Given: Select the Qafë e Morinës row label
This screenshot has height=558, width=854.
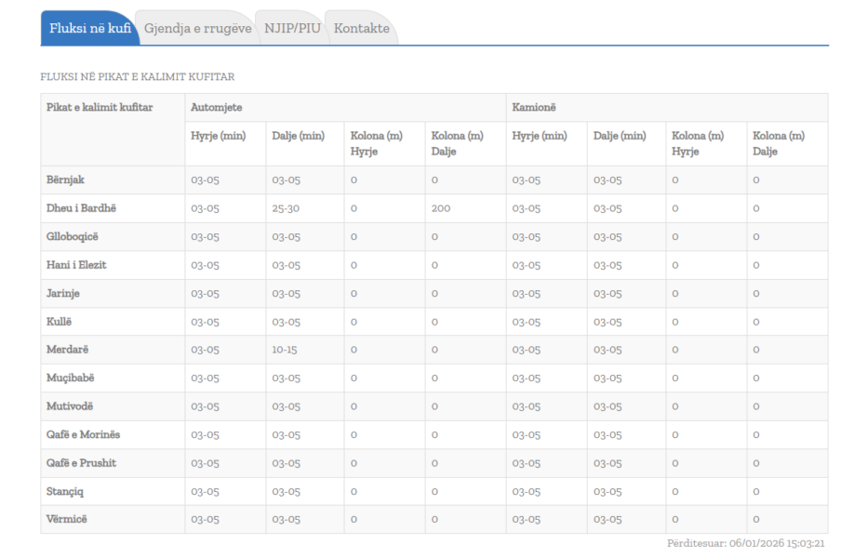Looking at the screenshot, I should 83,434.
